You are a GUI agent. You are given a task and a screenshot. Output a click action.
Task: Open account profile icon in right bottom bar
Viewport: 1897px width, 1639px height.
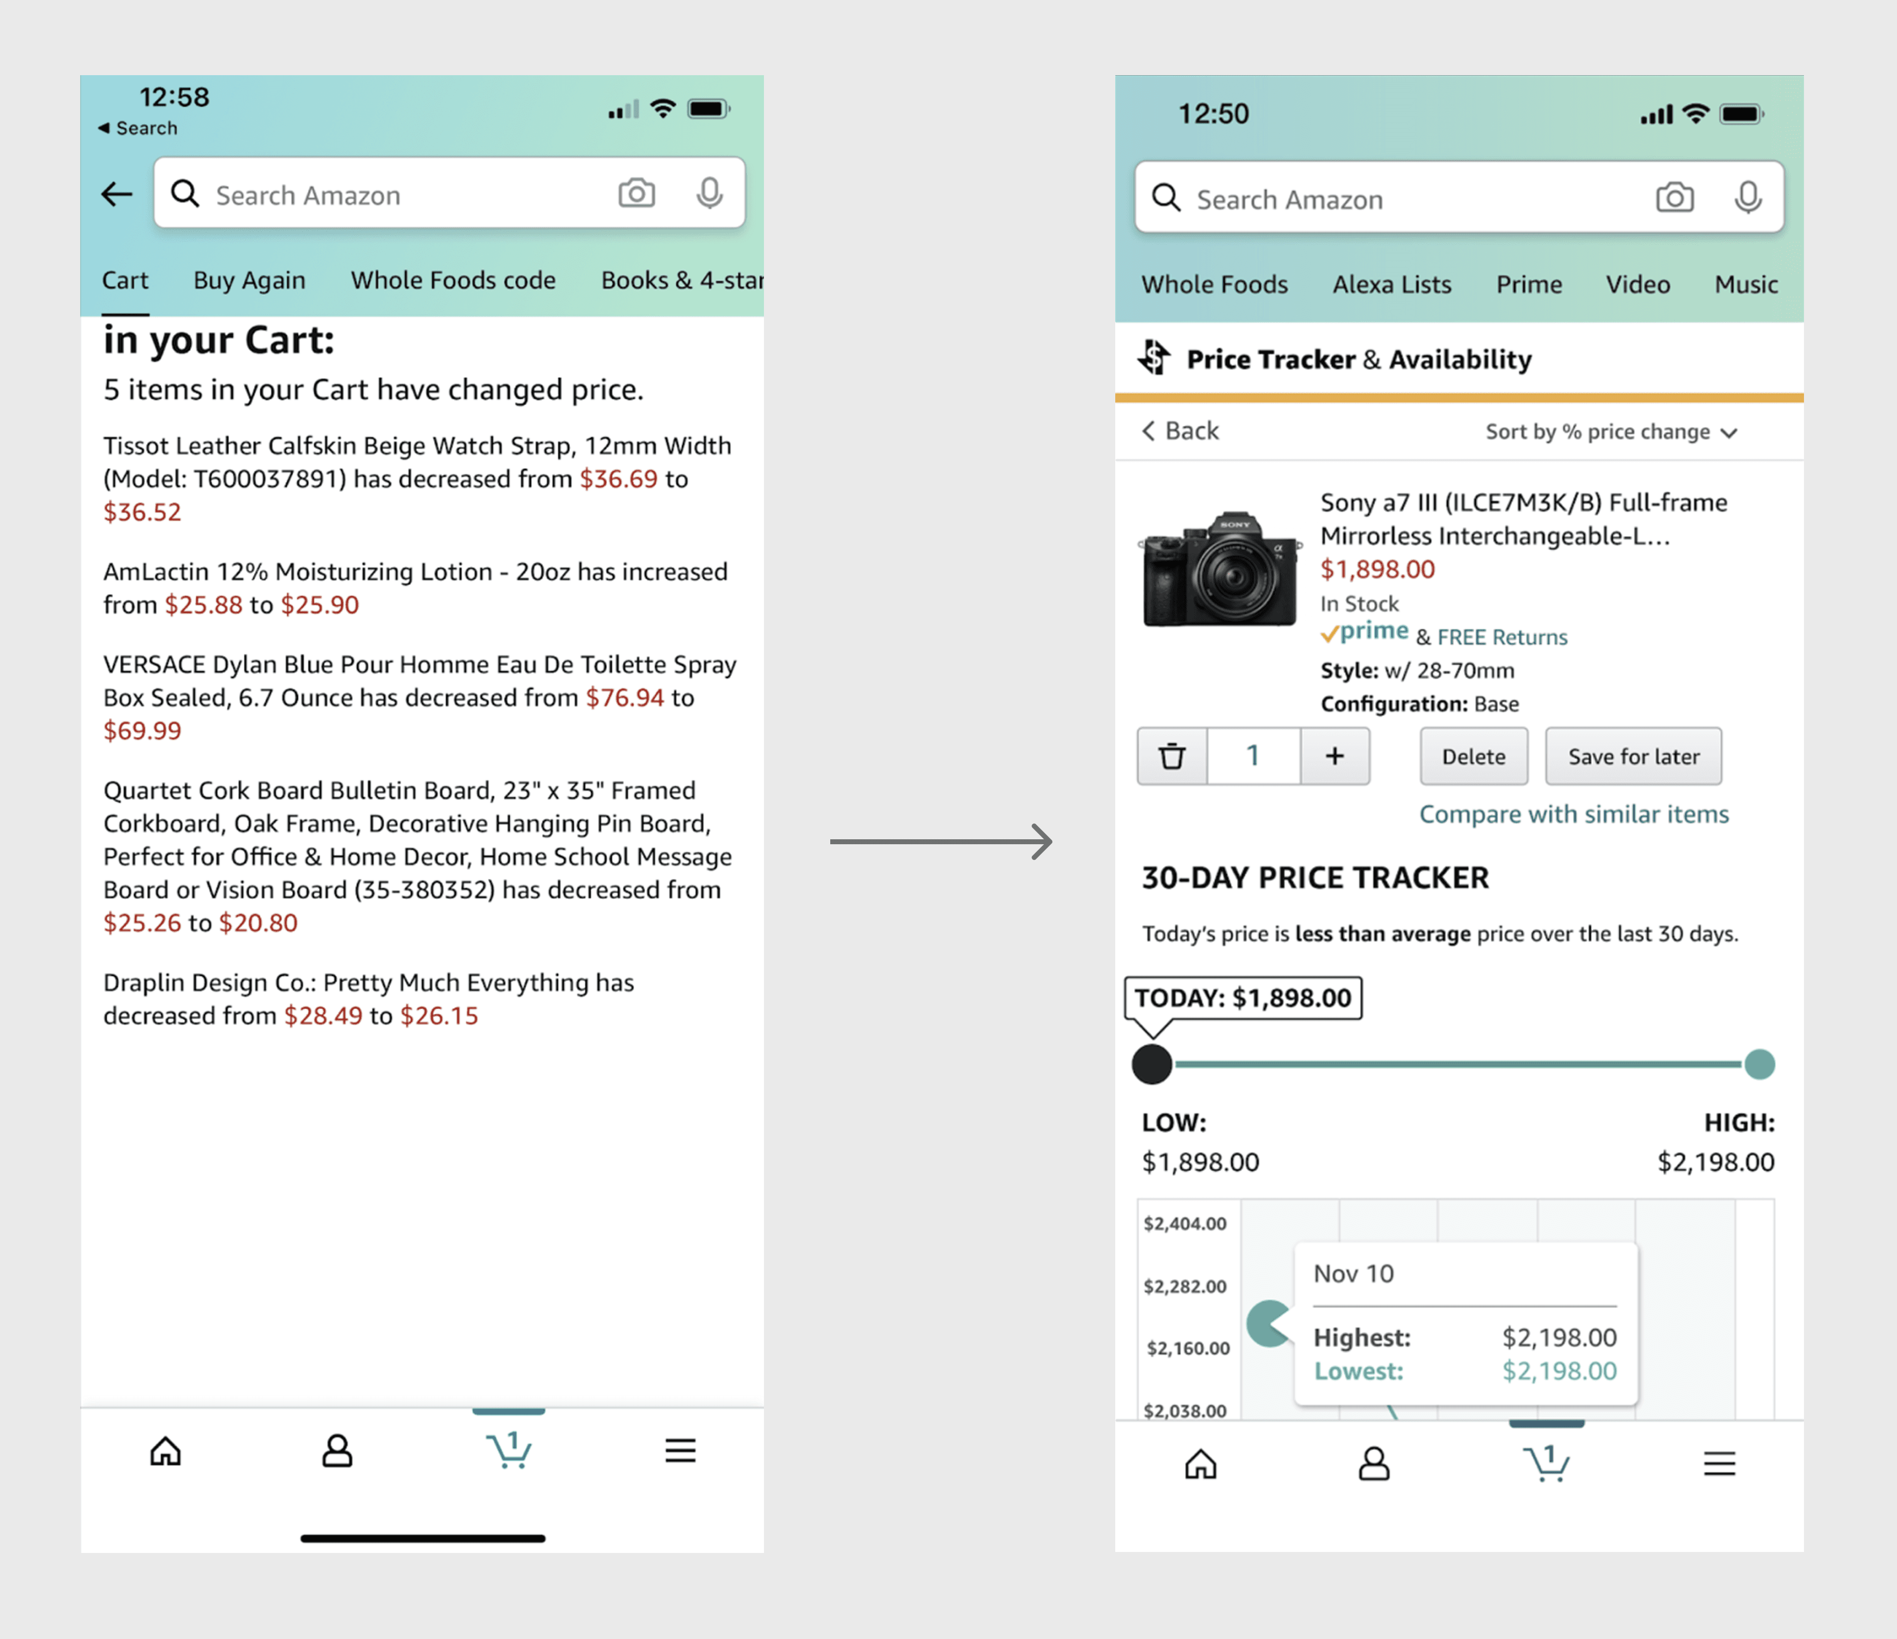point(1374,1463)
